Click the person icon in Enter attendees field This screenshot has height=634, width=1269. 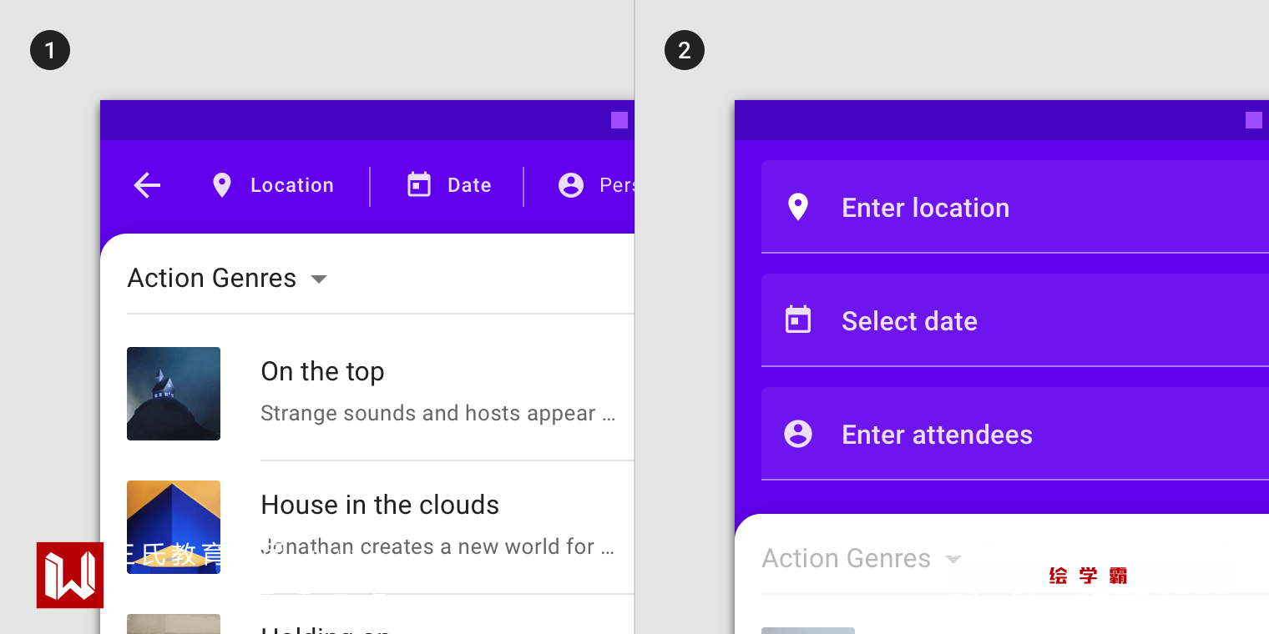[798, 434]
